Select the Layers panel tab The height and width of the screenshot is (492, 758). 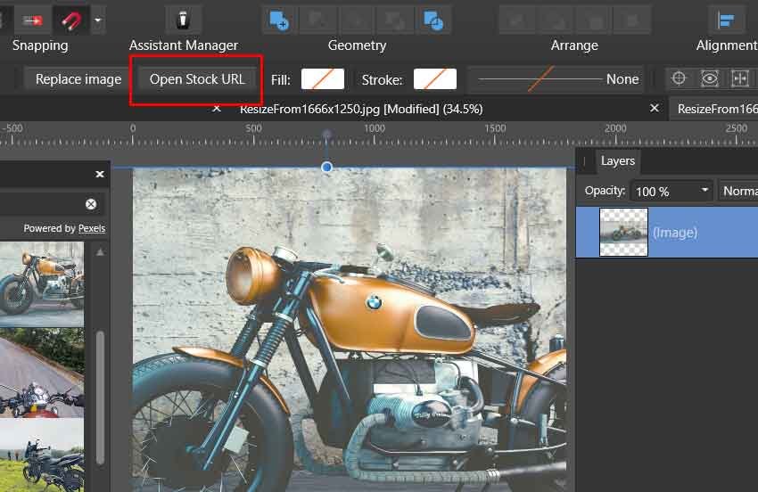click(x=617, y=161)
